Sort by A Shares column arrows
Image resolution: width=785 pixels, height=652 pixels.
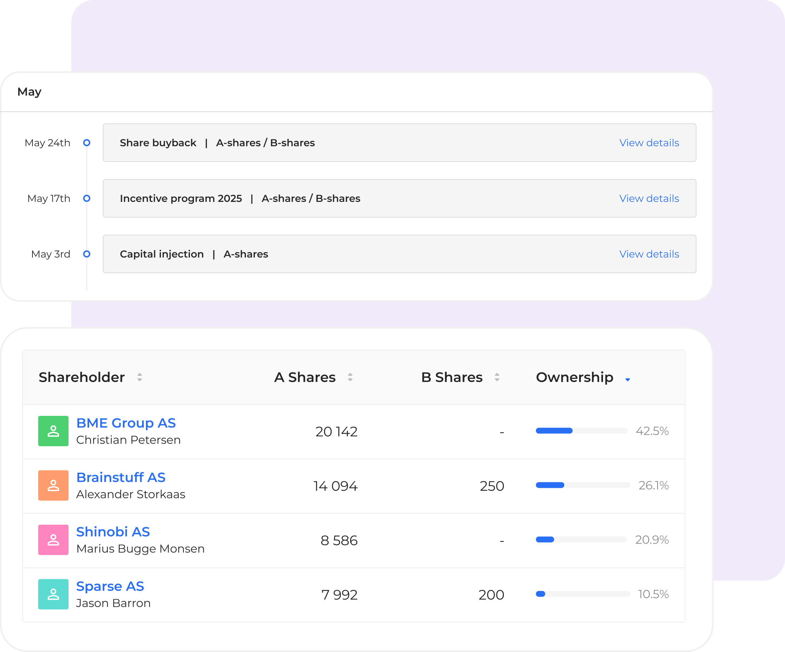pyautogui.click(x=350, y=377)
